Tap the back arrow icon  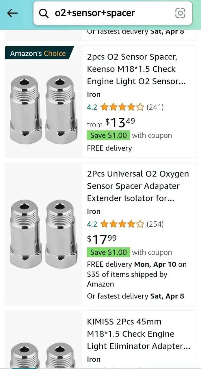12,13
